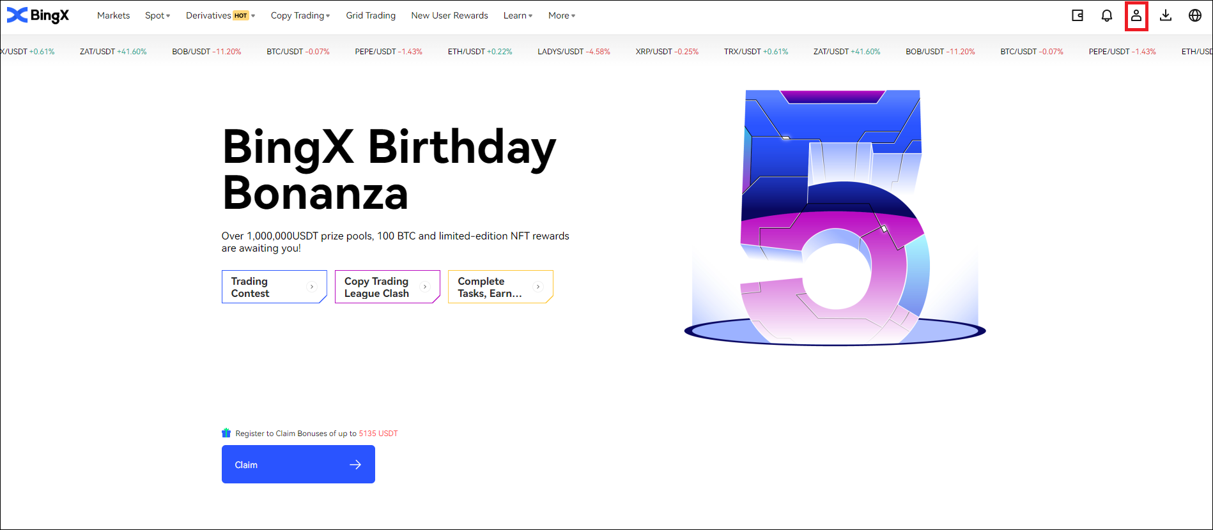
Task: Open the Markets page
Action: [113, 15]
